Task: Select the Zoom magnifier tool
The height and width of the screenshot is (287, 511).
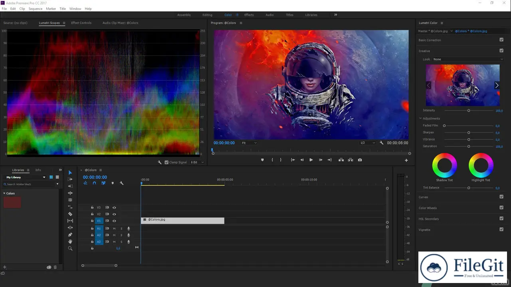Action: point(70,248)
